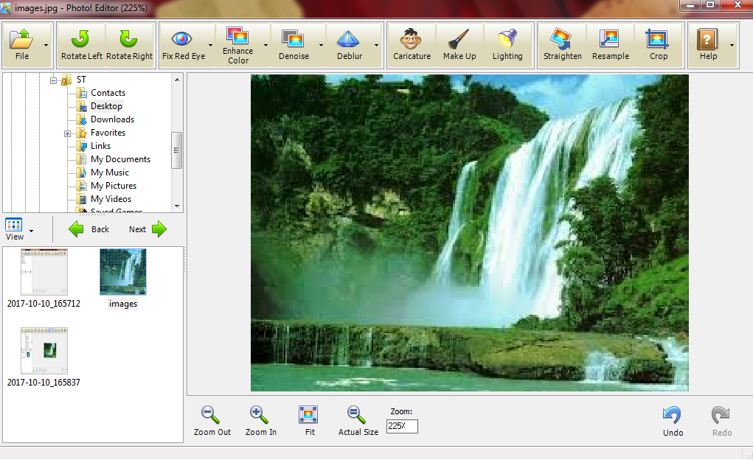Viewport: 753px width, 460px height.
Task: Show image at Actual Size
Action: (358, 421)
